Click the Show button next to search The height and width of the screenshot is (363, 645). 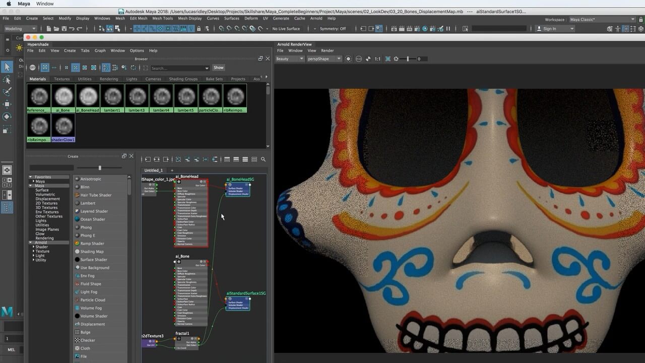(218, 68)
